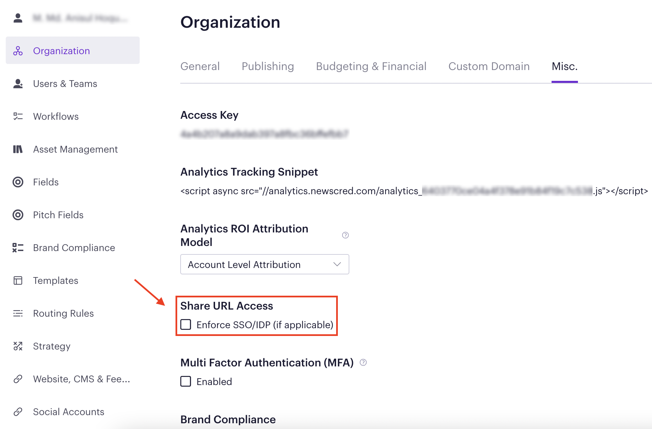Switch to the Publishing tab
This screenshot has height=429, width=652.
point(267,66)
